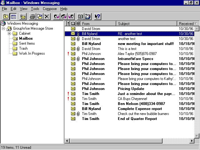The image size is (200, 150).
Task: Open the Edit menu
Action: [x=13, y=9]
